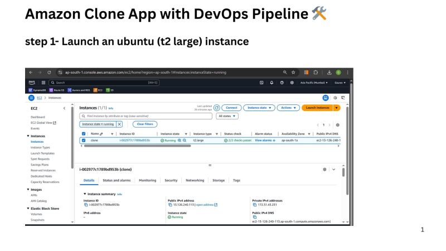The image size is (446, 251).
Task: Bookmark page with the browser star icon
Action: click(x=293, y=73)
